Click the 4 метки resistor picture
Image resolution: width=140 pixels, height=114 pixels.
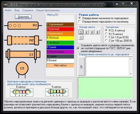point(21,93)
